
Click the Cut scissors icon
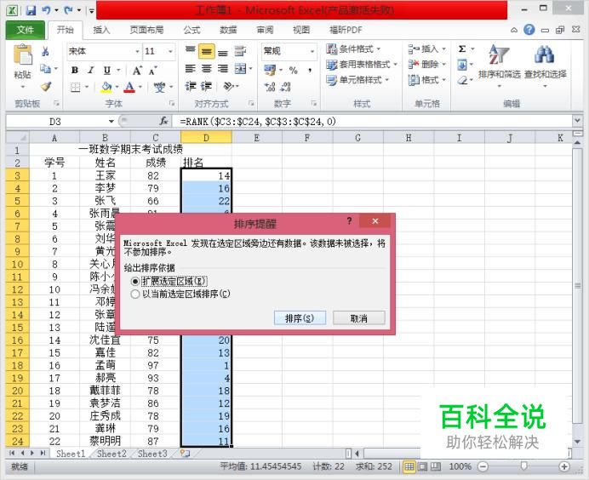coord(45,51)
